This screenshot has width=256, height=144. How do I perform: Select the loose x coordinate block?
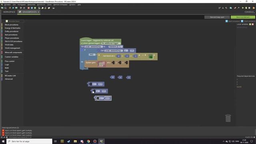pos(112,77)
